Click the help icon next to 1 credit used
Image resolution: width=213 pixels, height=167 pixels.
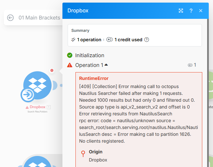coord(147,40)
